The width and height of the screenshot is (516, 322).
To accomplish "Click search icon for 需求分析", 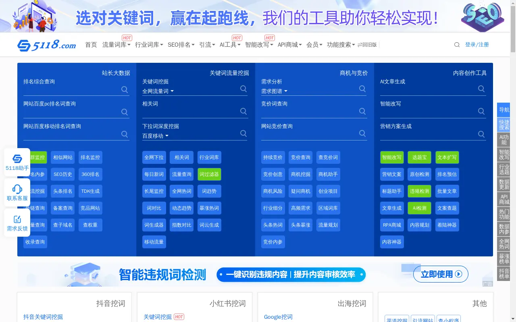I will tap(362, 89).
